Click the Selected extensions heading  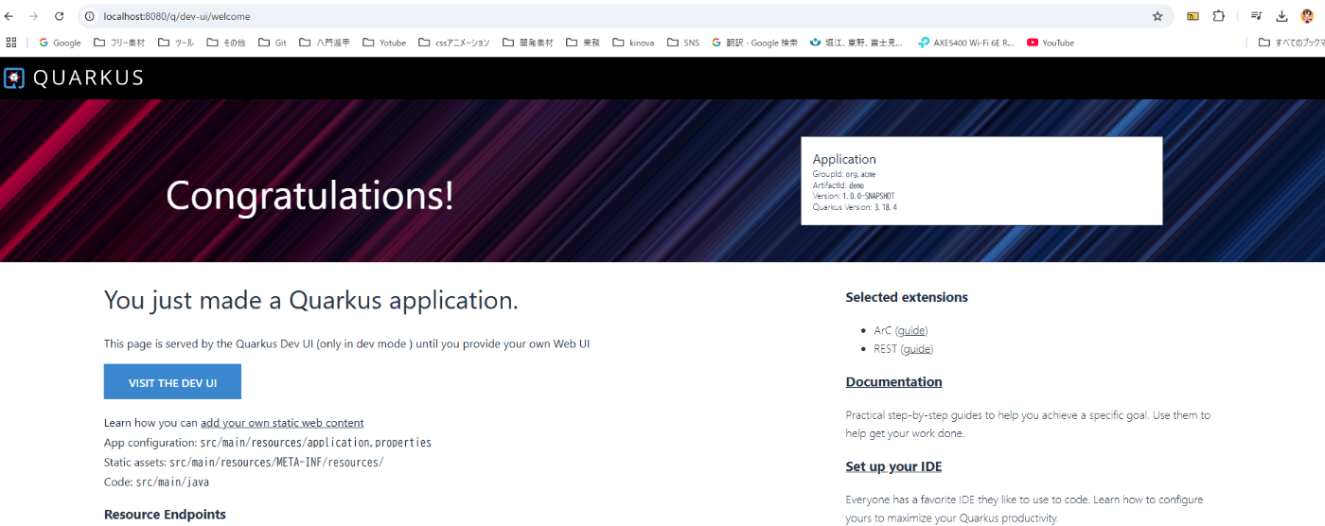pos(907,297)
